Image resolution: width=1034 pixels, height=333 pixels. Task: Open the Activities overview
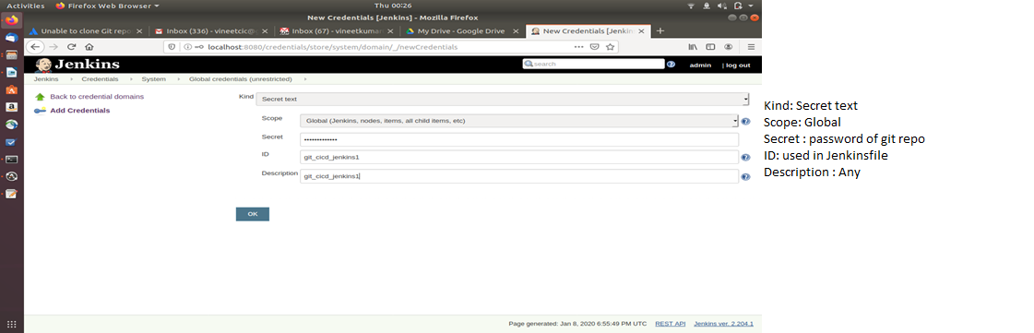[x=26, y=6]
